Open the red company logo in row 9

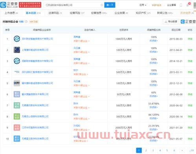pyautogui.click(x=17, y=127)
